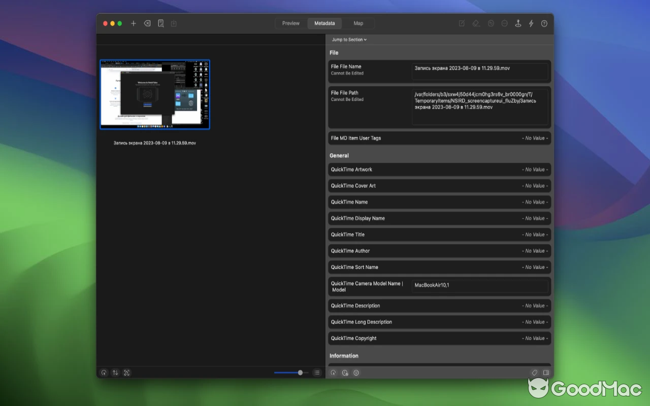Screen dimensions: 650x406
Task: Click the location pin icon in the toolbar
Action: coord(517,23)
